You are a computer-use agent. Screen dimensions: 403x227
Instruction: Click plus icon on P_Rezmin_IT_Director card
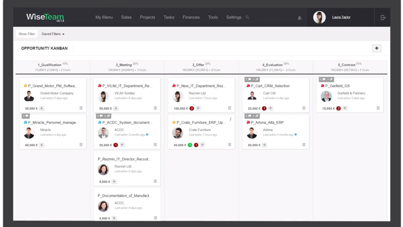(x=114, y=182)
